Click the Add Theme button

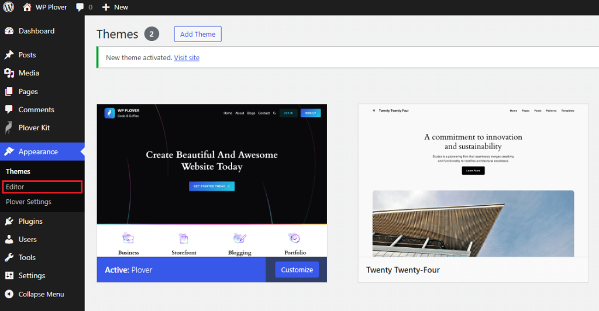point(198,34)
